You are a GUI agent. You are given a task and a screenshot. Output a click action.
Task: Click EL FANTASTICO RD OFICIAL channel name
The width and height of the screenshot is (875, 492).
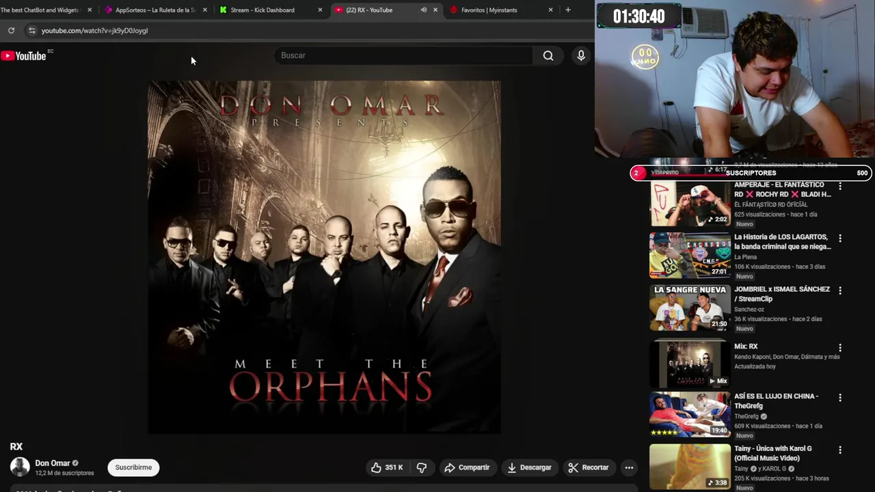771,204
